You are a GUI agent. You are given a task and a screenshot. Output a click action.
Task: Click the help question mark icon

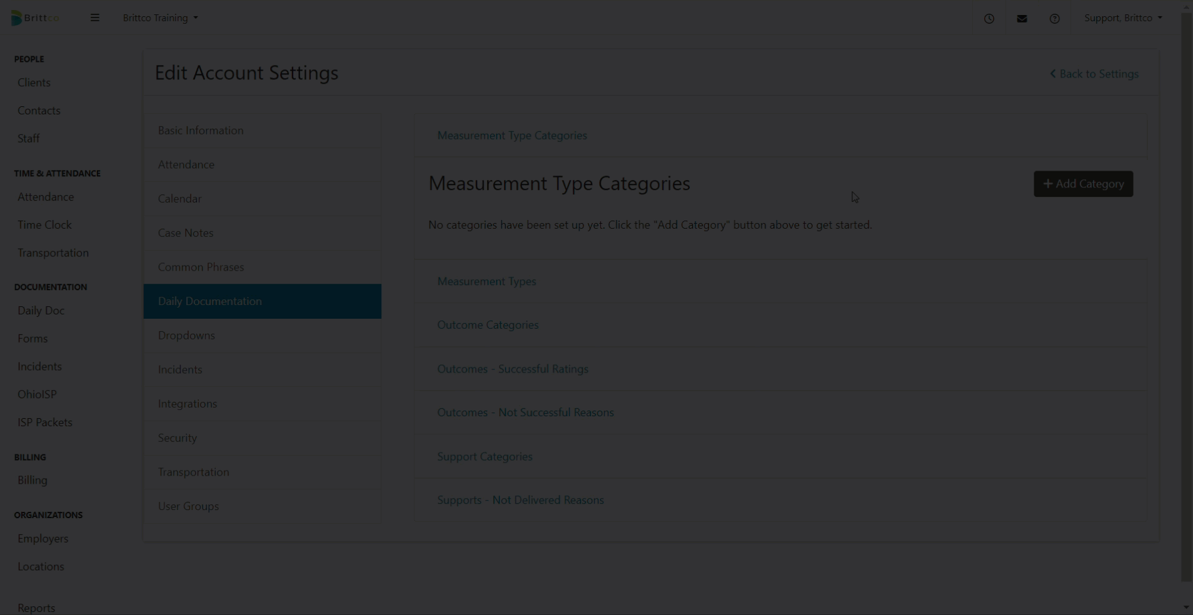(x=1054, y=18)
